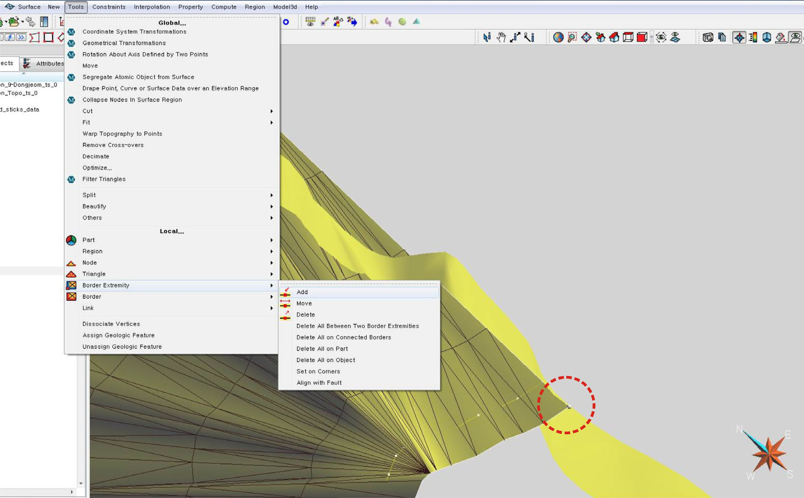The height and width of the screenshot is (498, 804).
Task: Expand the Link submenu
Action: pos(172,308)
